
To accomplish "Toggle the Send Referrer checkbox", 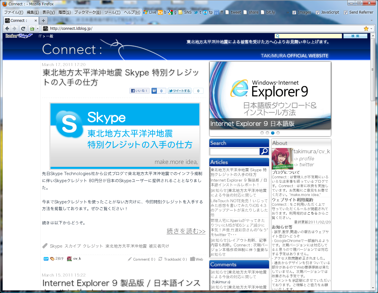I will pos(346,12).
